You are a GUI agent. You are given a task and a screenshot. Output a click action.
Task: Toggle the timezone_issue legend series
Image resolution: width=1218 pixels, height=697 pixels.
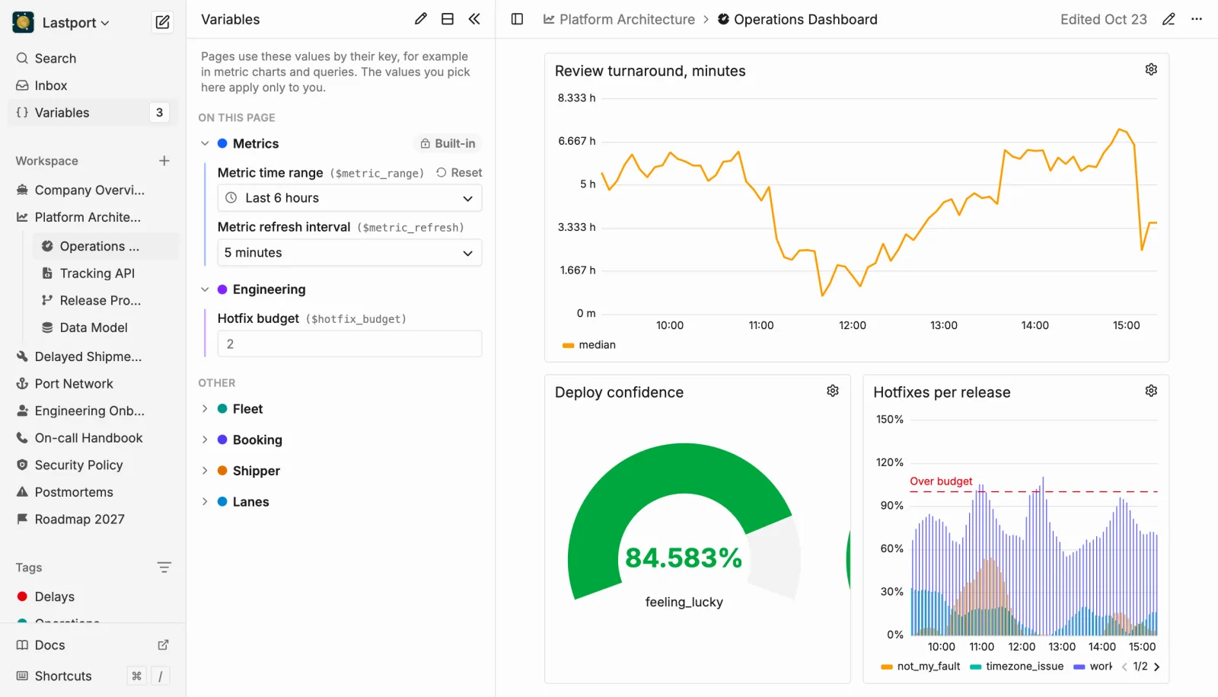[x=1016, y=667]
